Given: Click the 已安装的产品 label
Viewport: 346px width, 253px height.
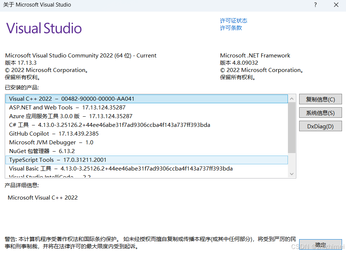Looking at the screenshot, I should tap(22, 88).
